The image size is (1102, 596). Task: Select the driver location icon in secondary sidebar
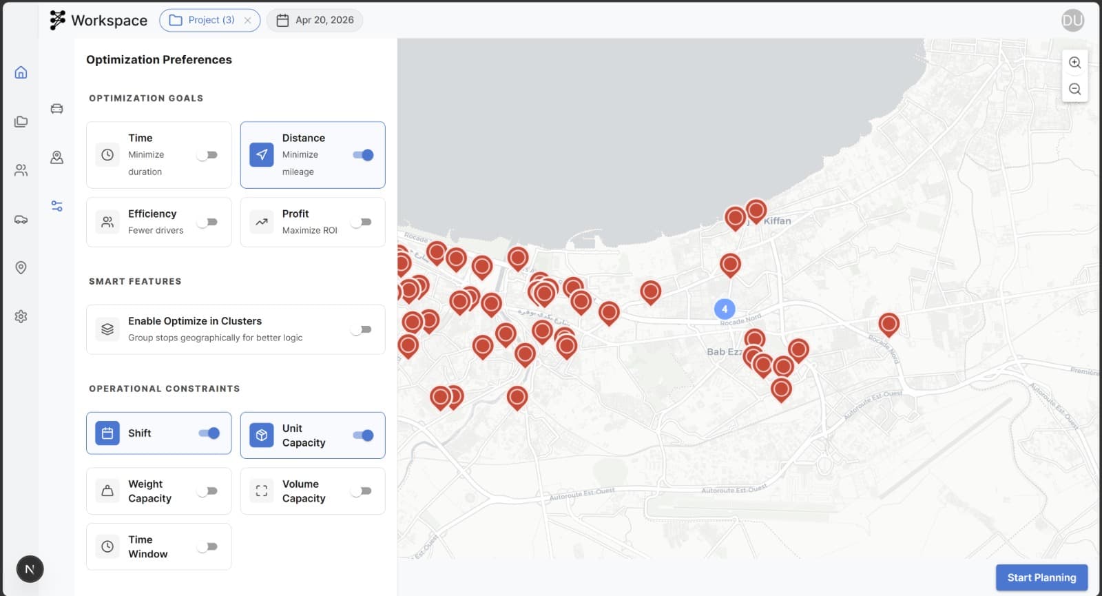[x=56, y=157]
